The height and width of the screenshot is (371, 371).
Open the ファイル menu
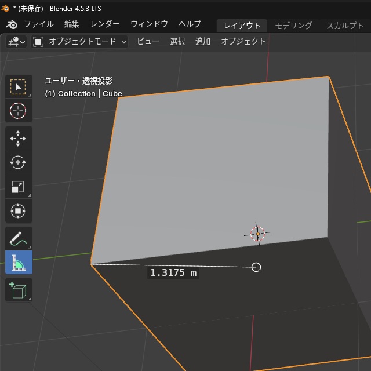coord(39,24)
